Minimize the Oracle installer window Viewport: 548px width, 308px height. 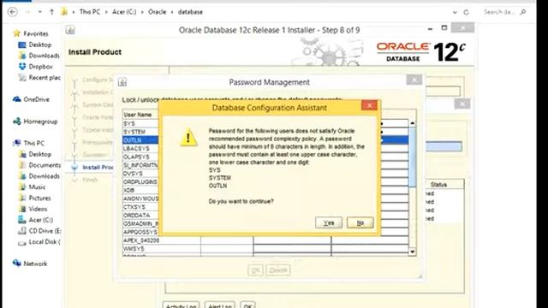tap(430, 28)
